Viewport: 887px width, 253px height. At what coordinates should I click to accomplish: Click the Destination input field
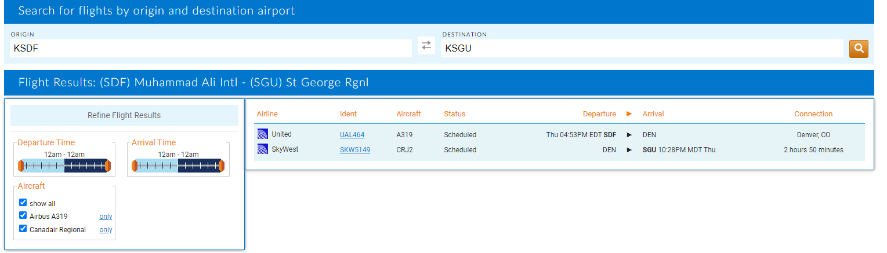click(x=642, y=49)
